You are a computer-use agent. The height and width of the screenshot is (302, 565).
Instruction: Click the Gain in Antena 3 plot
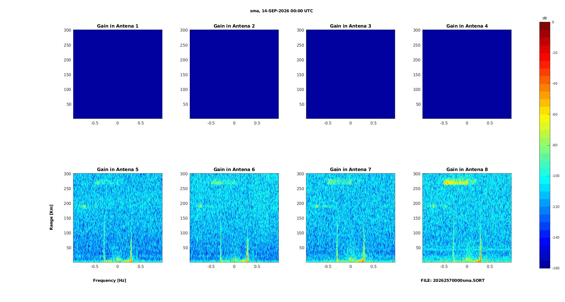click(350, 74)
